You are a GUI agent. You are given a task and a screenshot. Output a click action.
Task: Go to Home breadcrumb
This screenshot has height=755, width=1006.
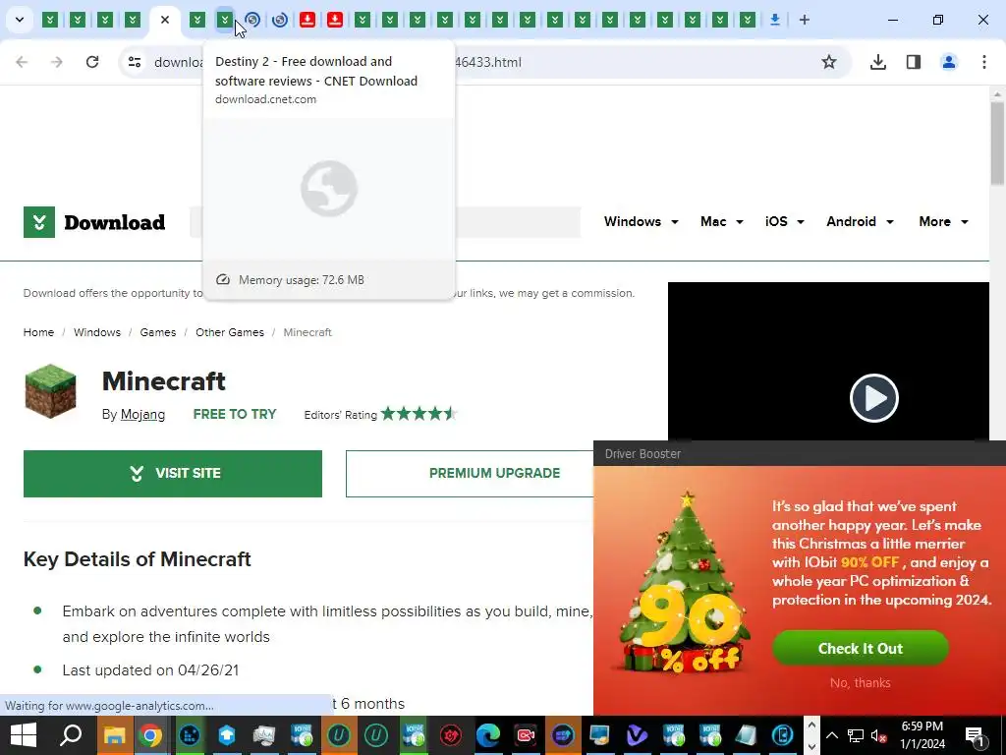(x=38, y=332)
